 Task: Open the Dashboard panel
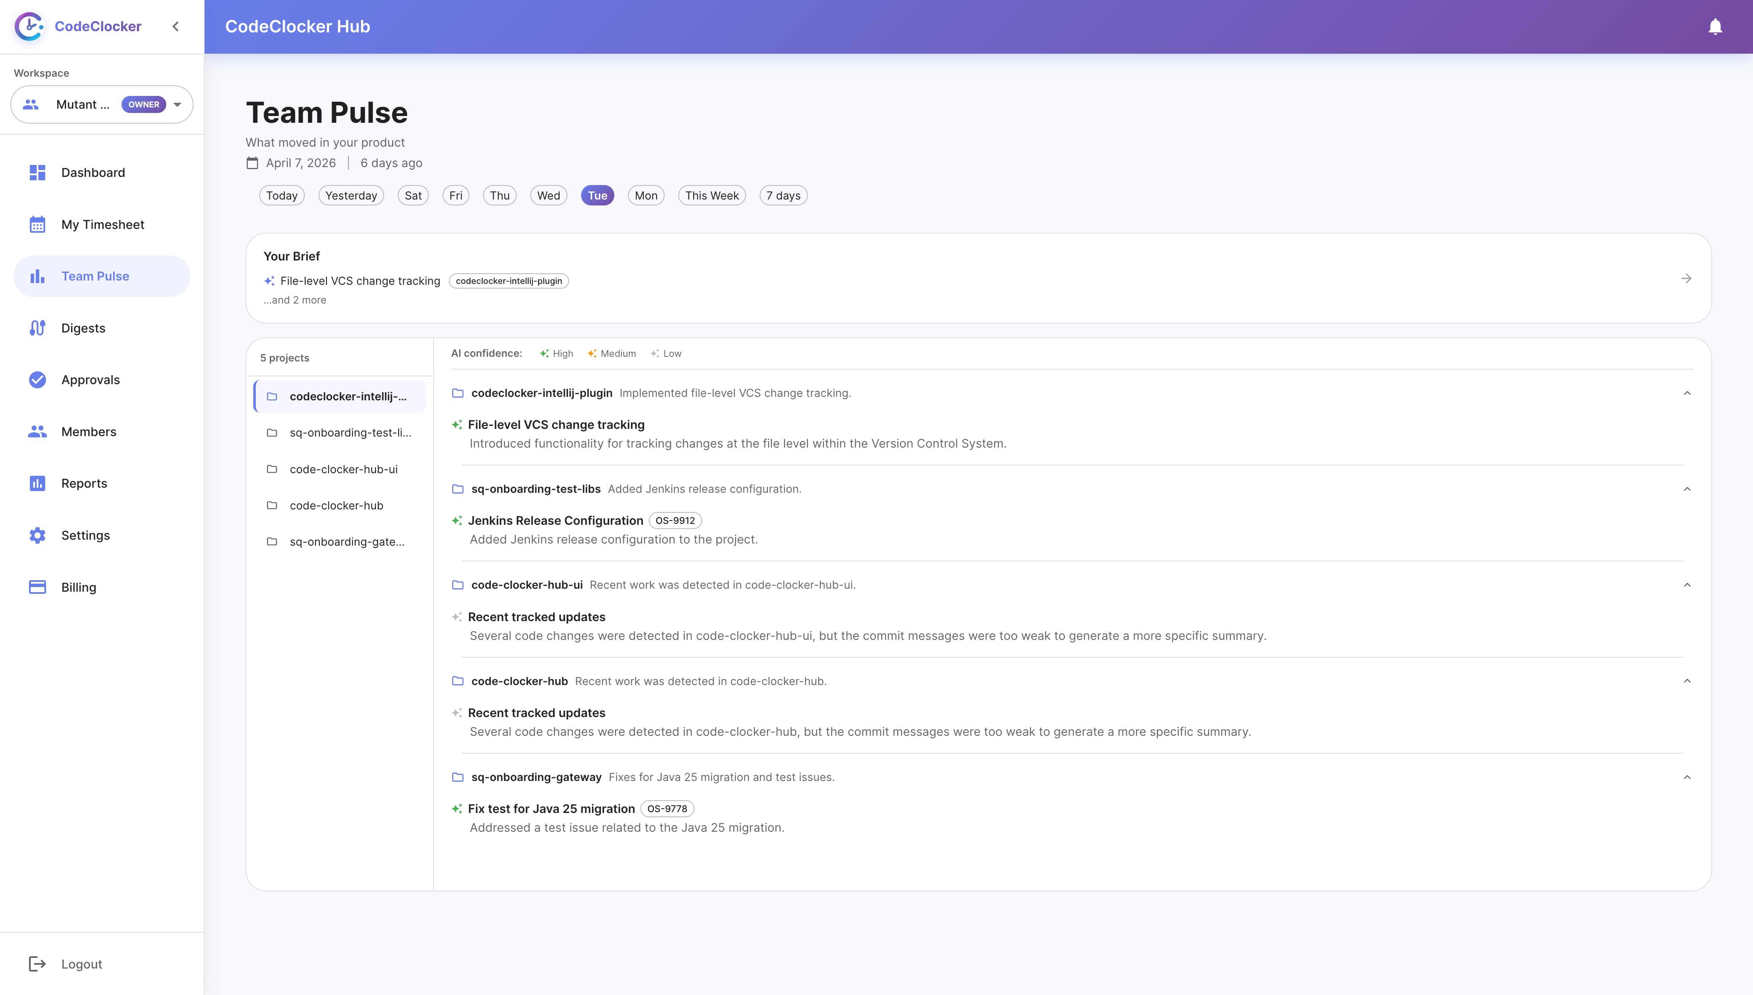pyautogui.click(x=93, y=172)
